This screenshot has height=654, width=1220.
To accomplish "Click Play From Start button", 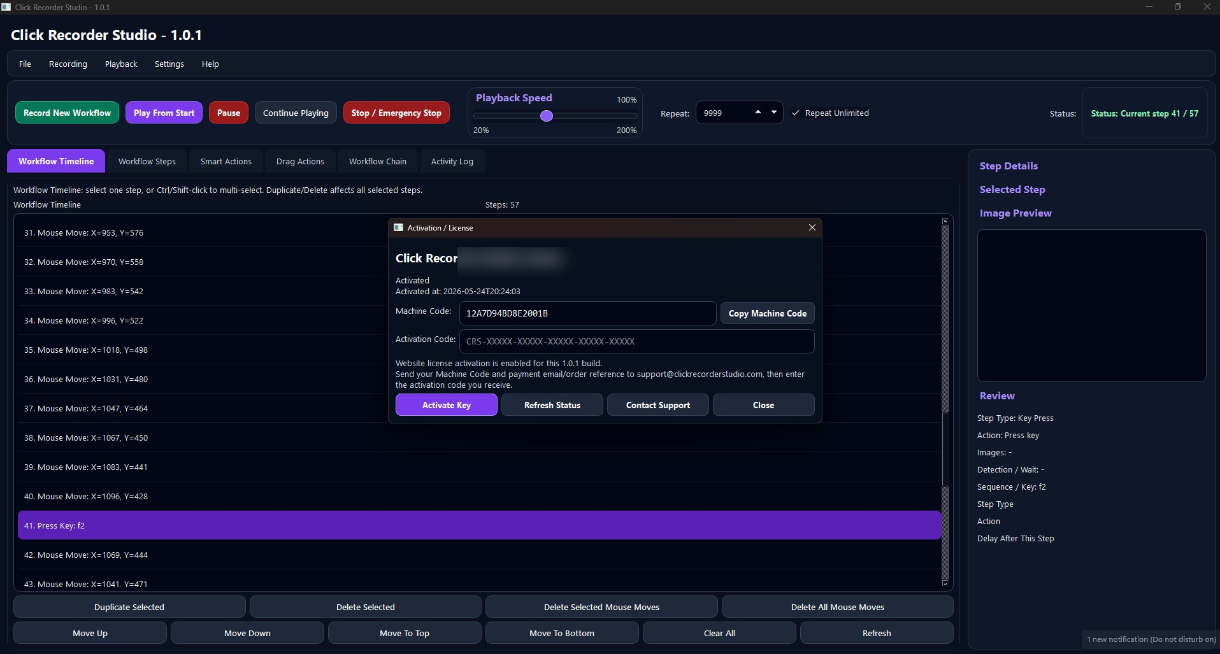I will pos(164,113).
